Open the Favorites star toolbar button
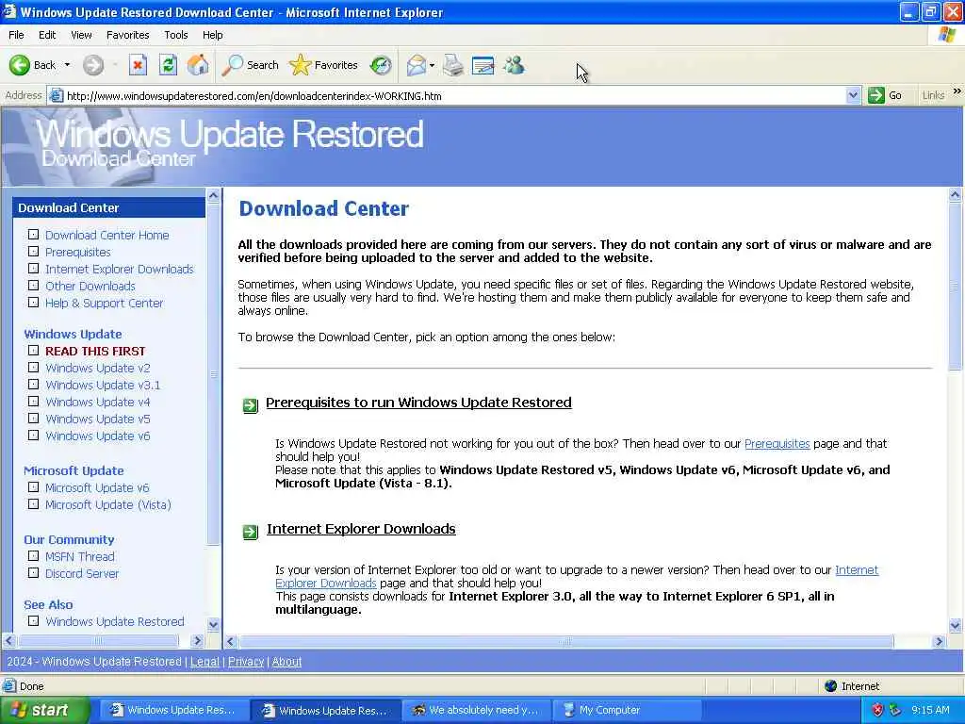 coord(324,65)
